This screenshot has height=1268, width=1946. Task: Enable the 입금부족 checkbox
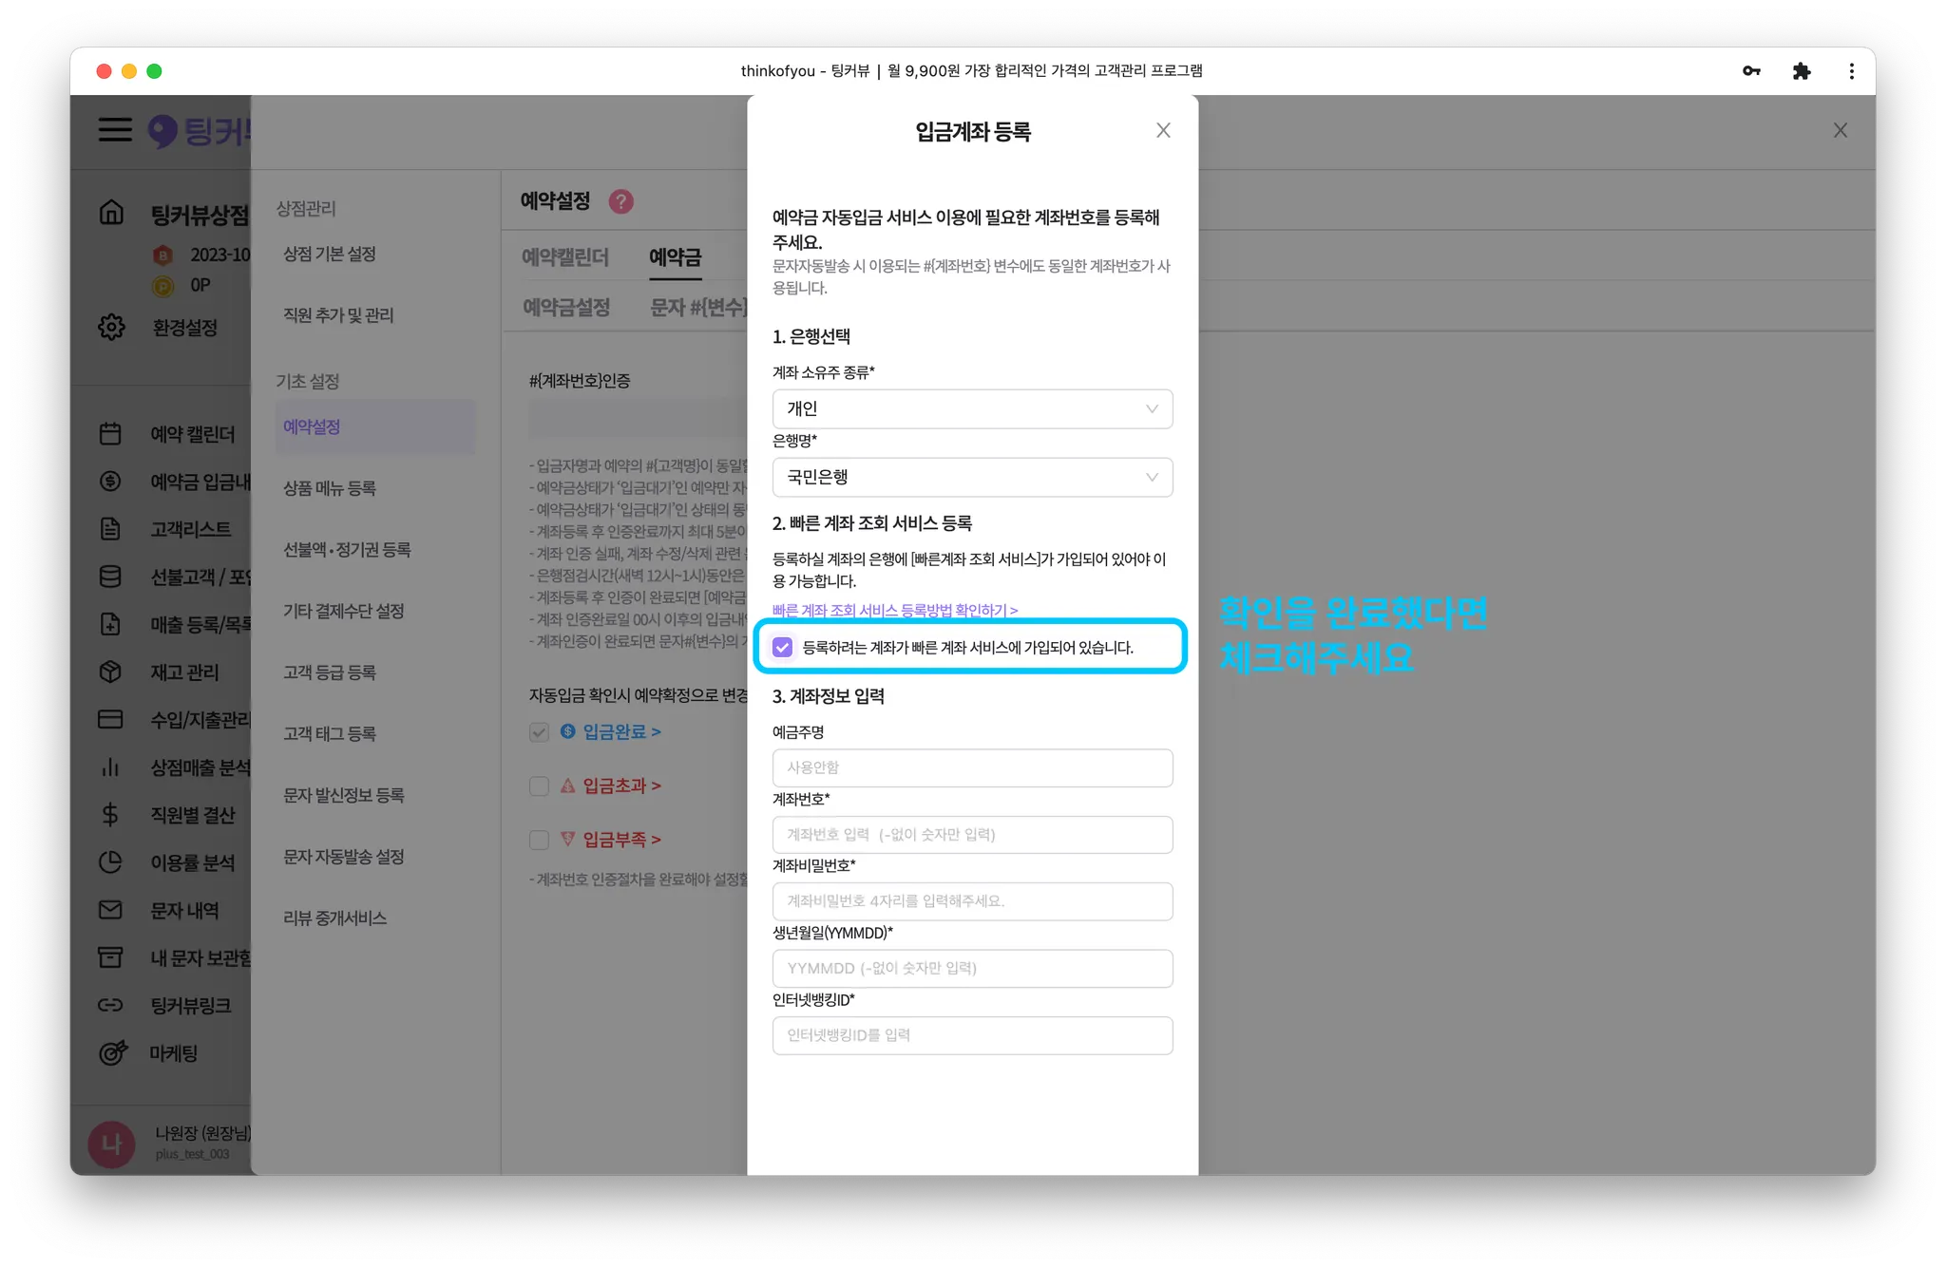tap(539, 840)
